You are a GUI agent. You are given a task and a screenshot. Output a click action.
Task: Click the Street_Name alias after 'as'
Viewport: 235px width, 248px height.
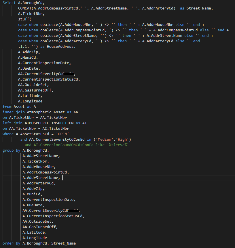pos(199,8)
